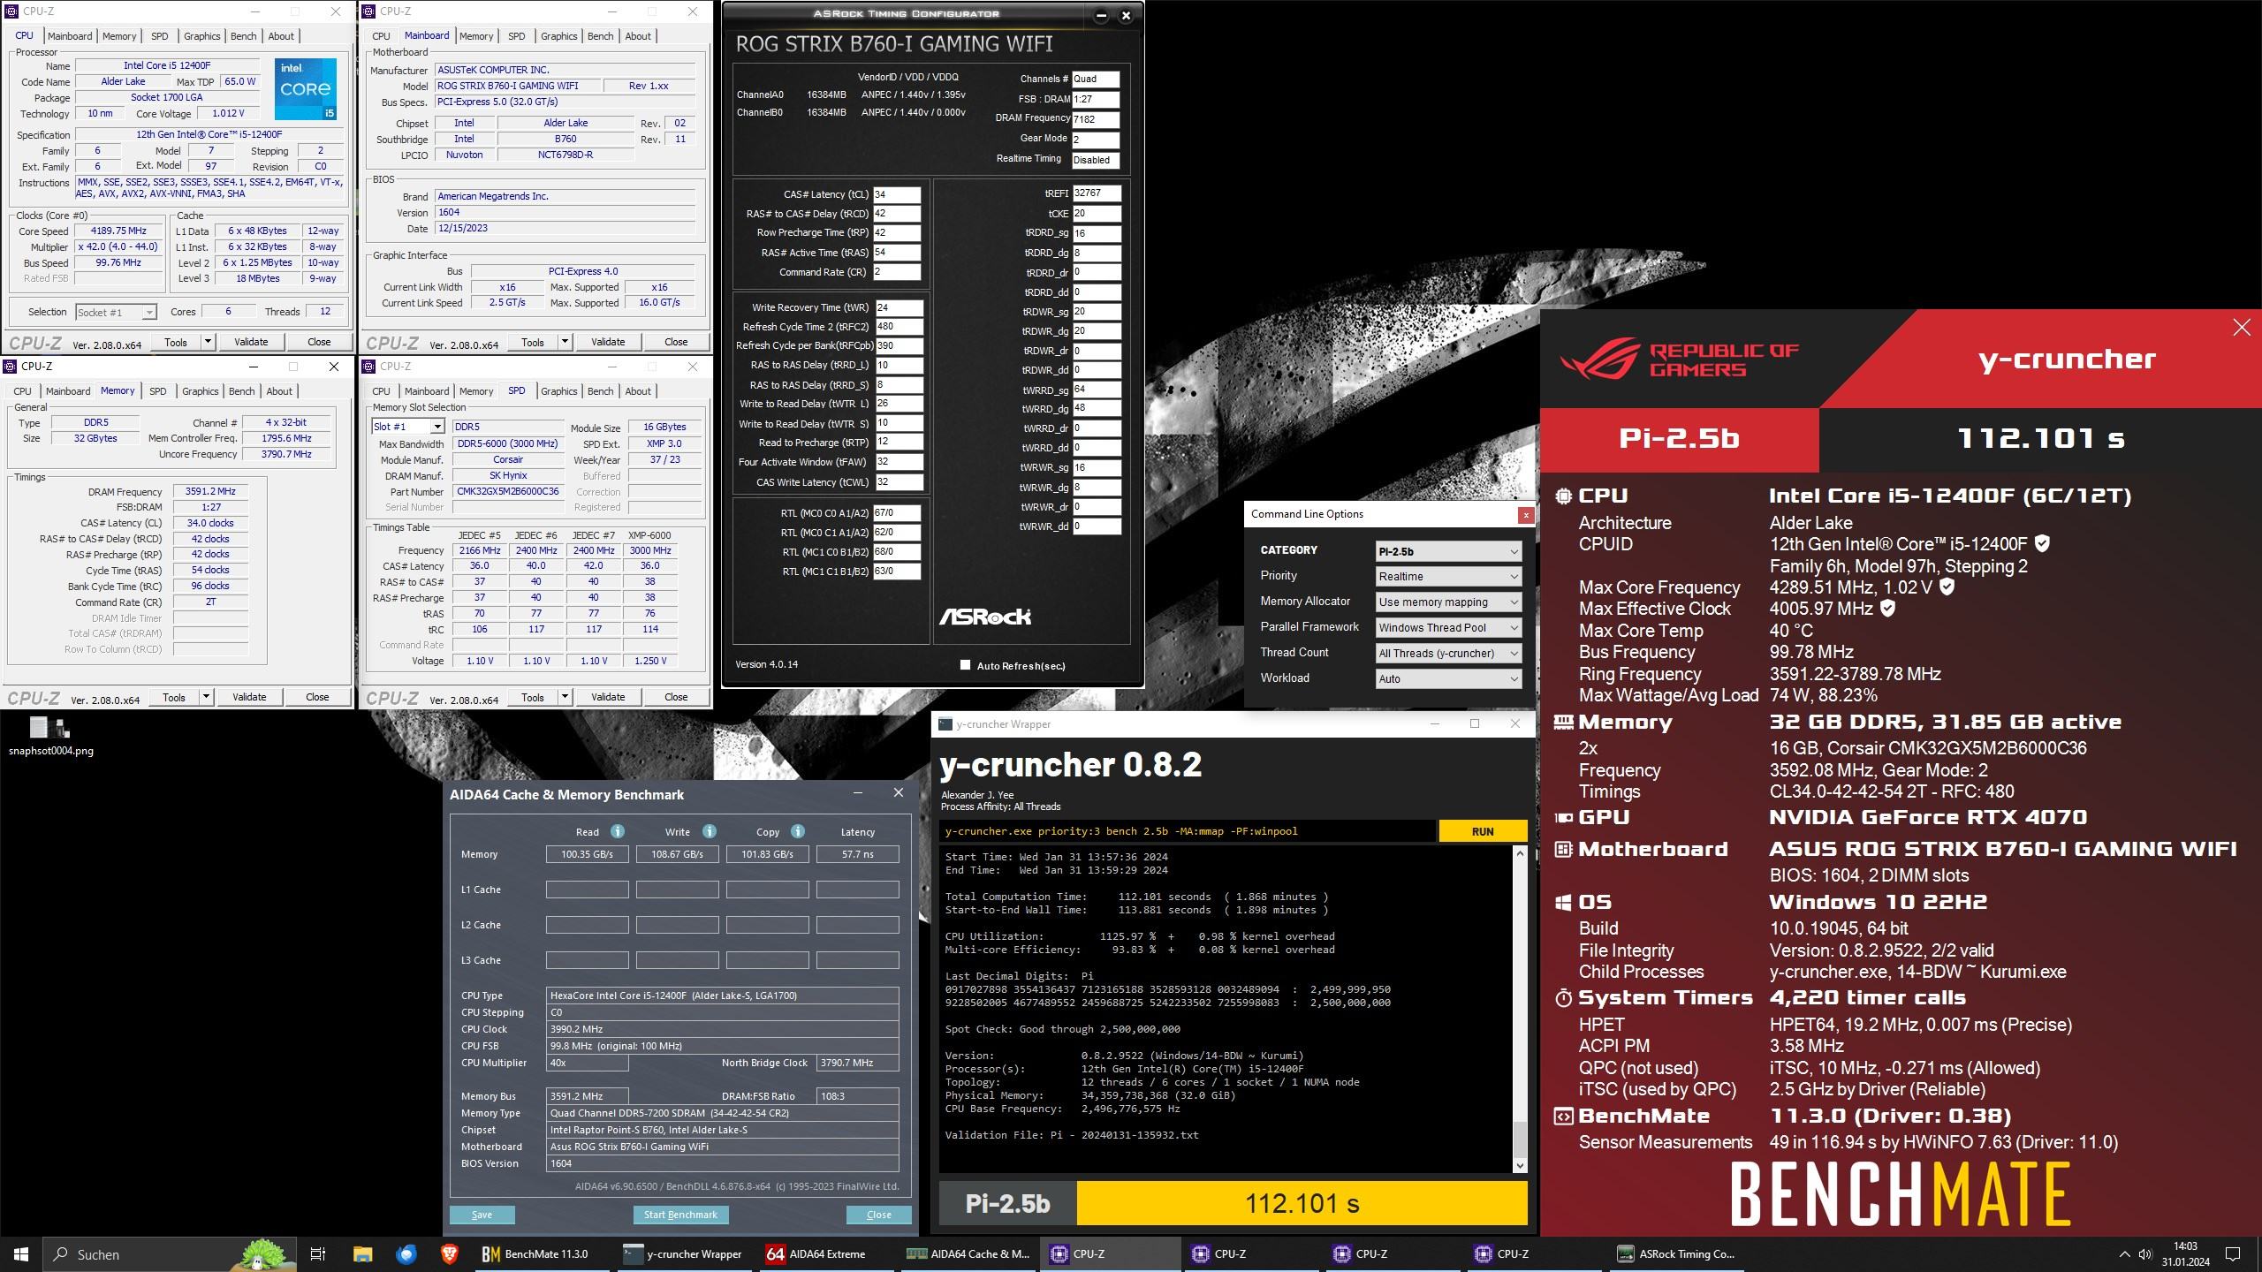The width and height of the screenshot is (2262, 1272).
Task: Click the y-cruncher command line field
Action: tap(1188, 831)
